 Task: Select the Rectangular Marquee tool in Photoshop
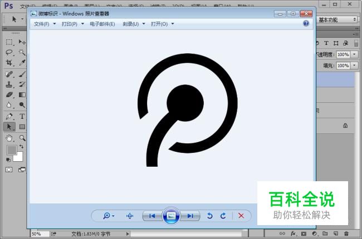[x=9, y=42]
